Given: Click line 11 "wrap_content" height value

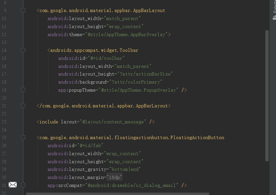Looking at the screenshot, I should pyautogui.click(x=125, y=26).
